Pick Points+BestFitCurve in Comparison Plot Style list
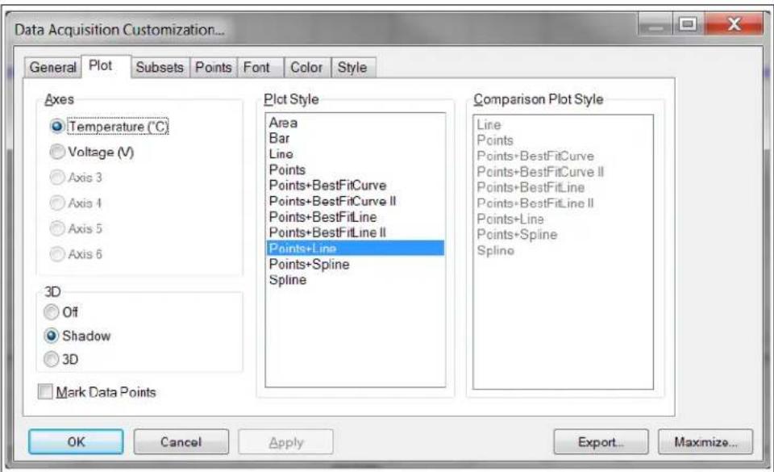The width and height of the screenshot is (774, 472). 564,156
